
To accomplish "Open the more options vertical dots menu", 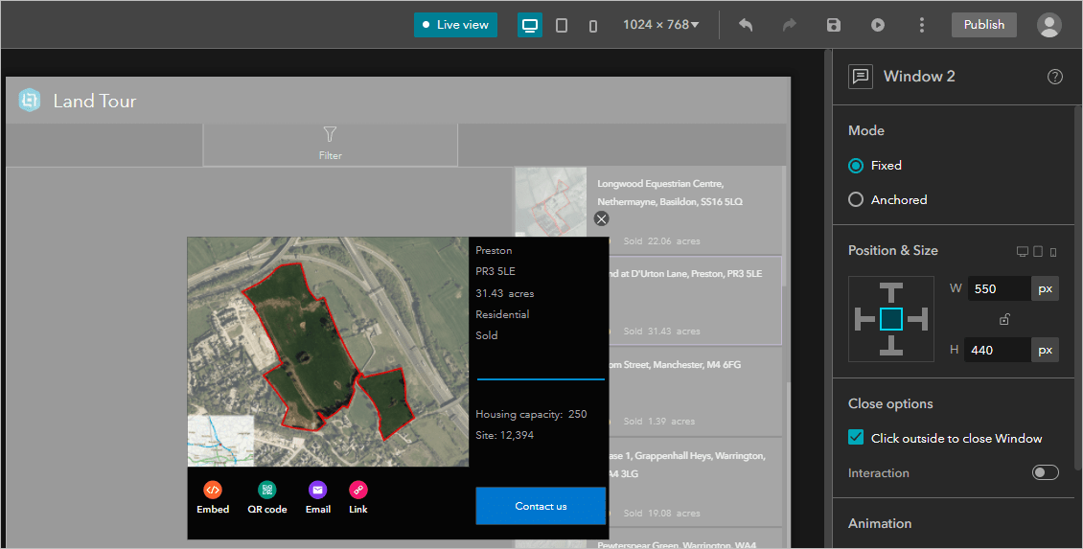I will coord(921,25).
